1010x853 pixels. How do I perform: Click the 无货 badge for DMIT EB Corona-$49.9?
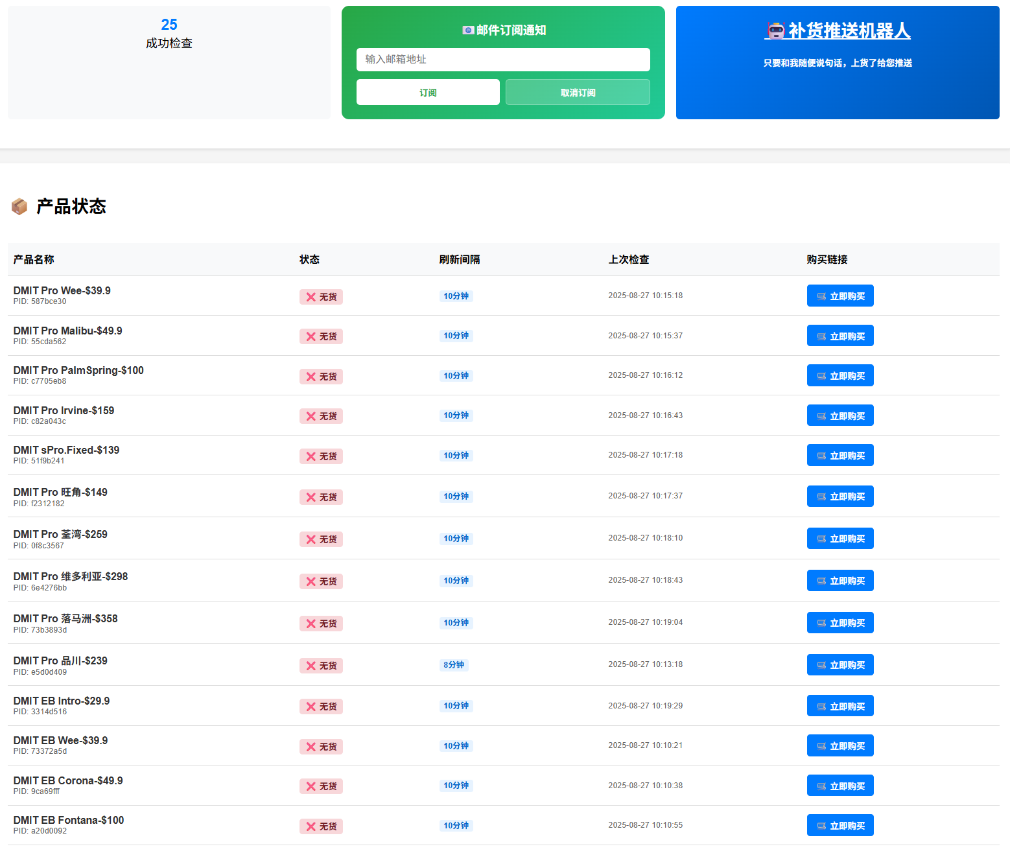click(x=321, y=786)
